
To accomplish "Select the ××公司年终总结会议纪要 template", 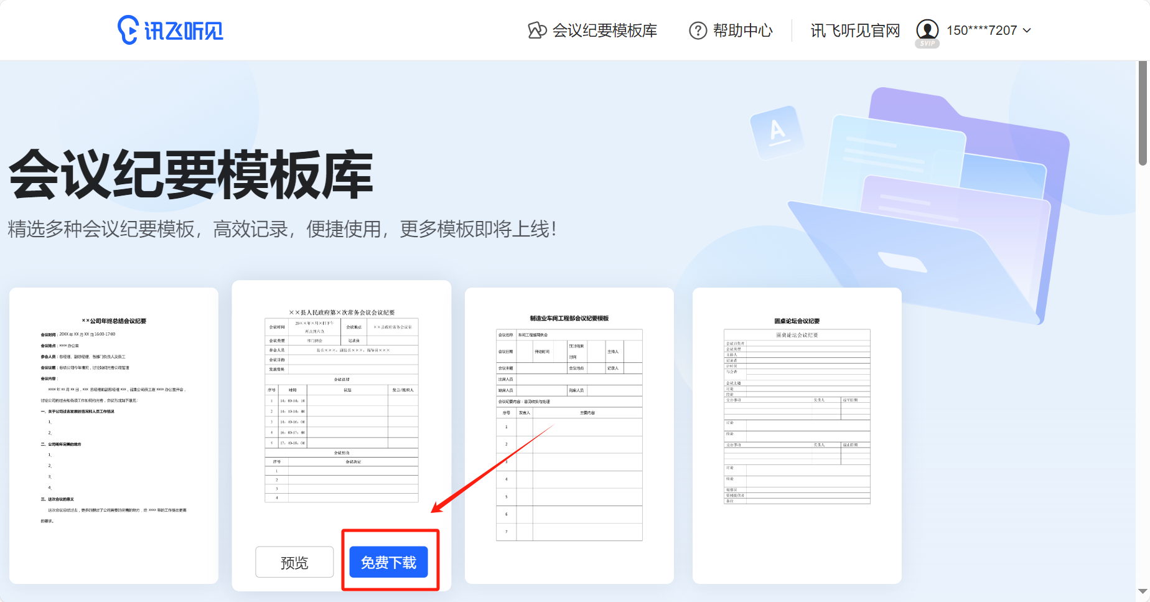I will (x=114, y=435).
